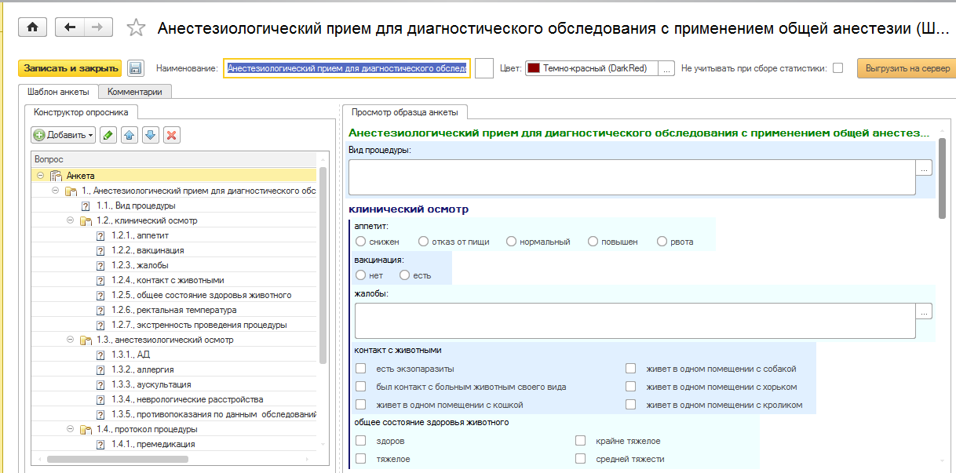
Task: Edit selected question with the pencil icon
Action: 108,135
